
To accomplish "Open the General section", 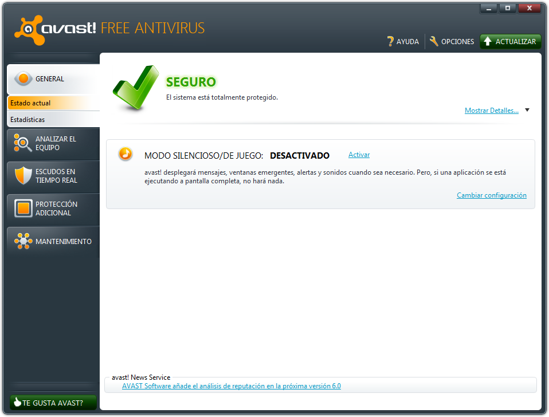I will click(53, 79).
